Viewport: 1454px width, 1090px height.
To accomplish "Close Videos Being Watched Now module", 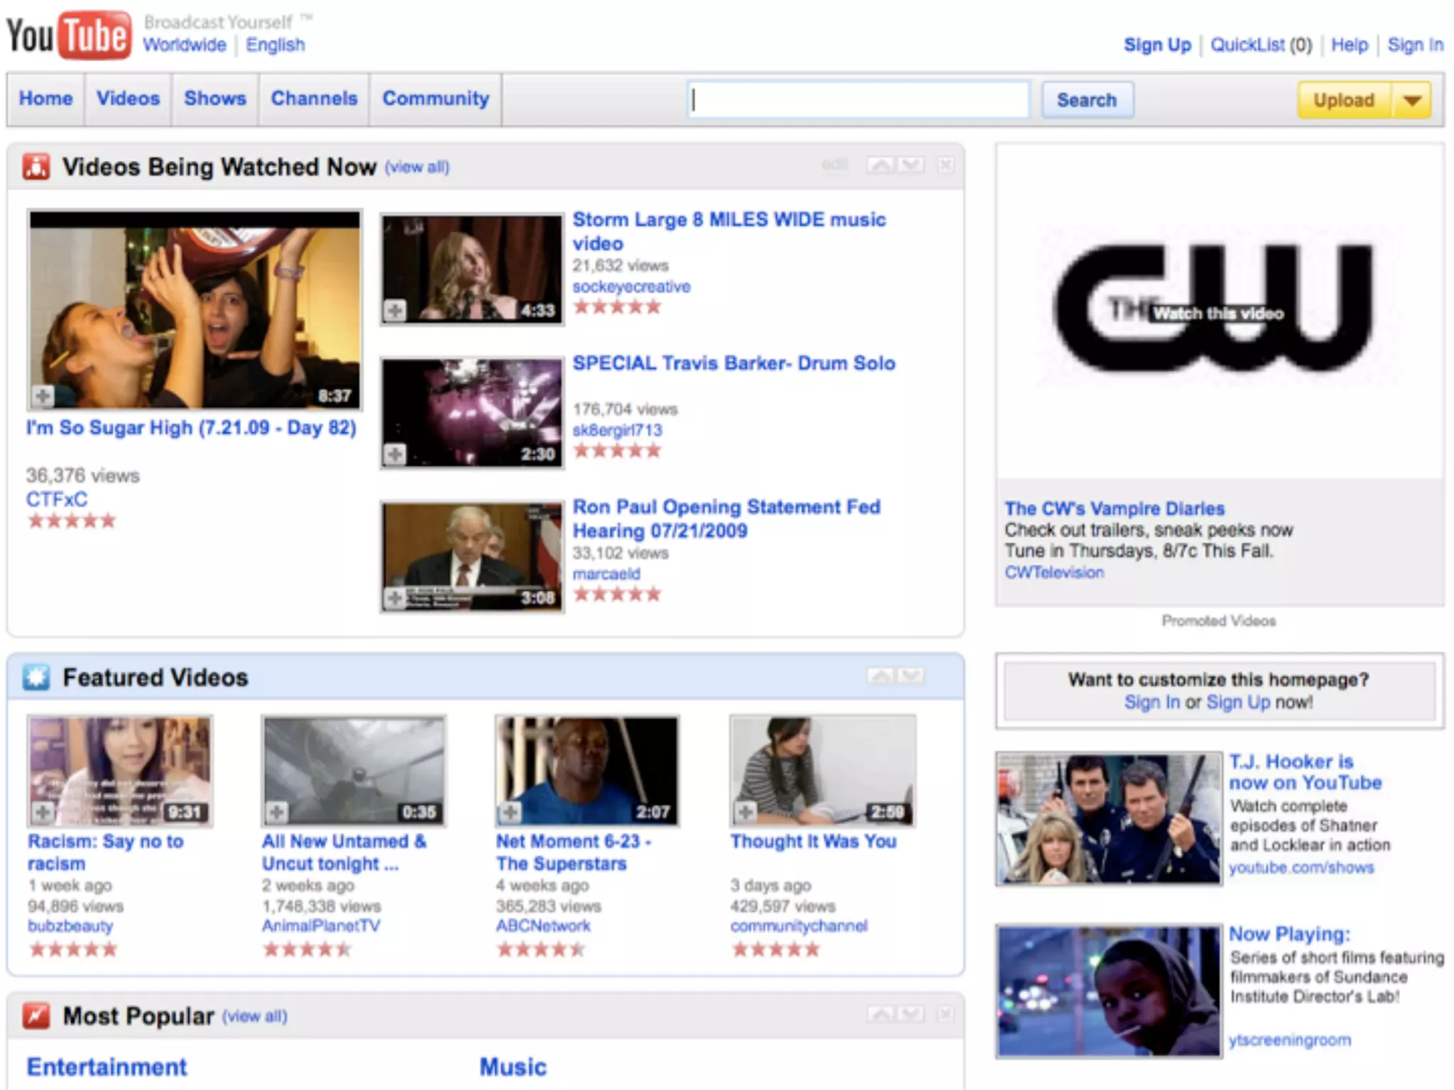I will (x=945, y=165).
